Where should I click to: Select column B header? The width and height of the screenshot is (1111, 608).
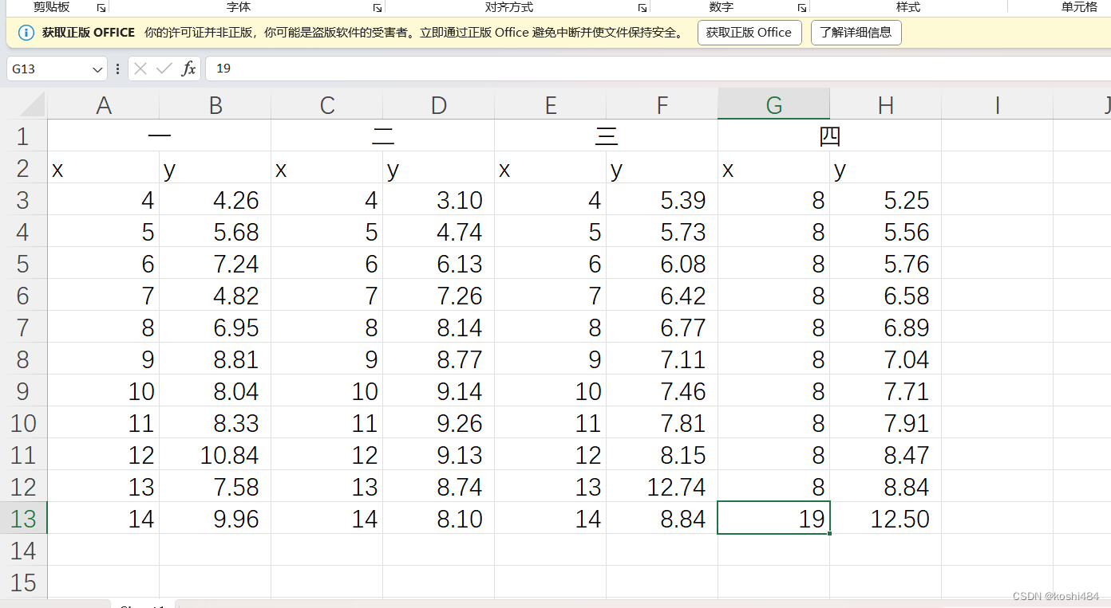pyautogui.click(x=215, y=104)
